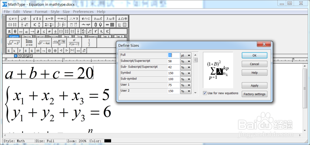Image resolution: width=310 pixels, height=145 pixels.
Task: Open the unit dropdown for Sub-symbol size
Action: click(x=186, y=79)
